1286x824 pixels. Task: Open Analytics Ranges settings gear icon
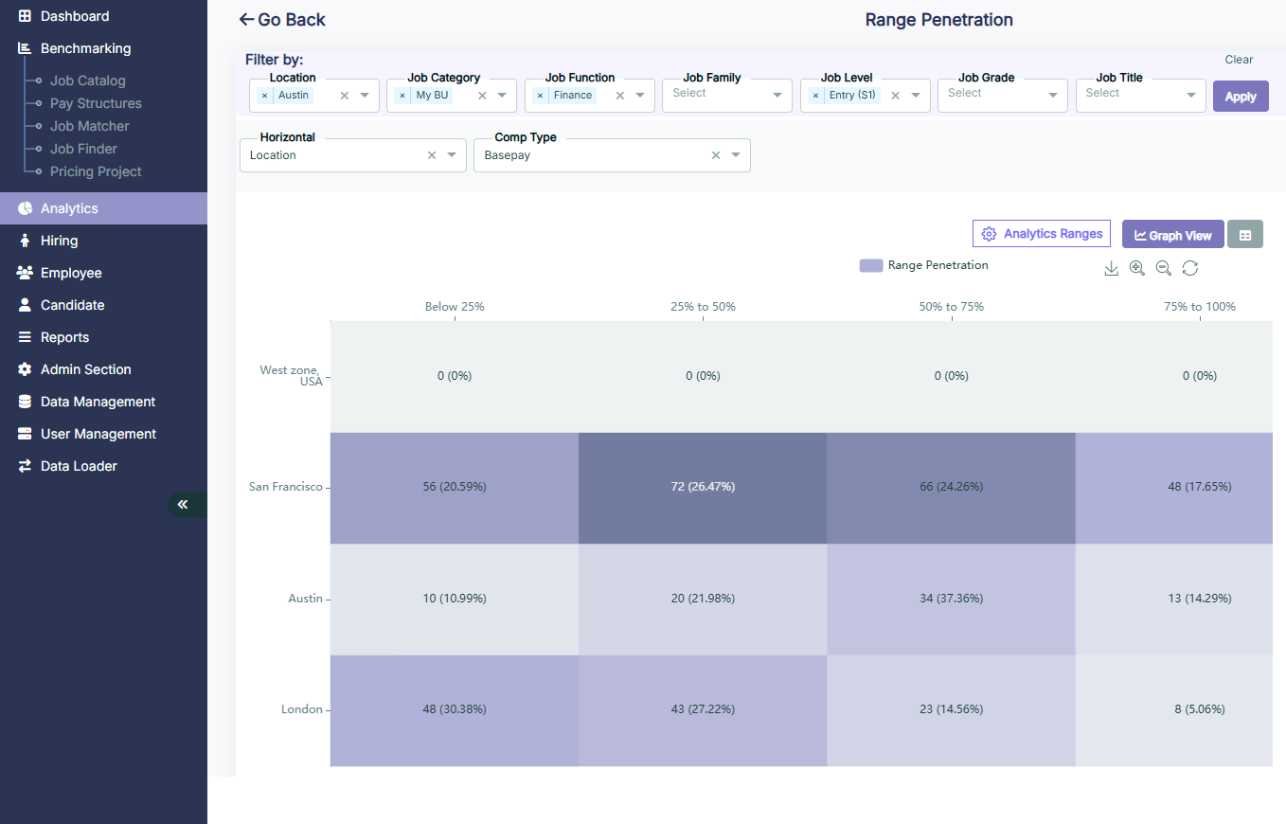point(989,233)
